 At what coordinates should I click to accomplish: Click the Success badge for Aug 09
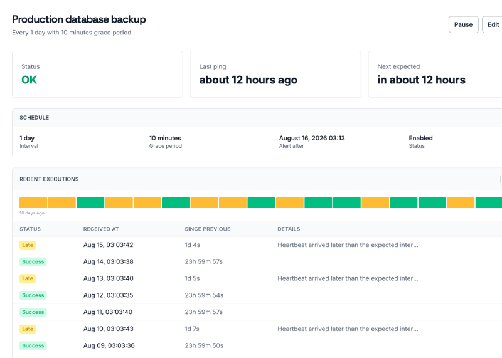33,346
